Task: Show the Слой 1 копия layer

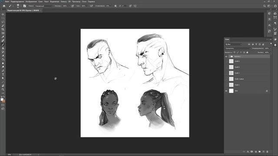Action: 226,79
